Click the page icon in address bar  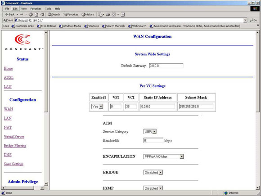tap(17, 20)
